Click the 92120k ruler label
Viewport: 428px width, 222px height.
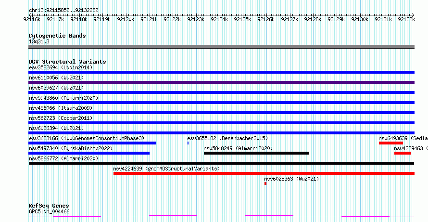click(x=126, y=19)
